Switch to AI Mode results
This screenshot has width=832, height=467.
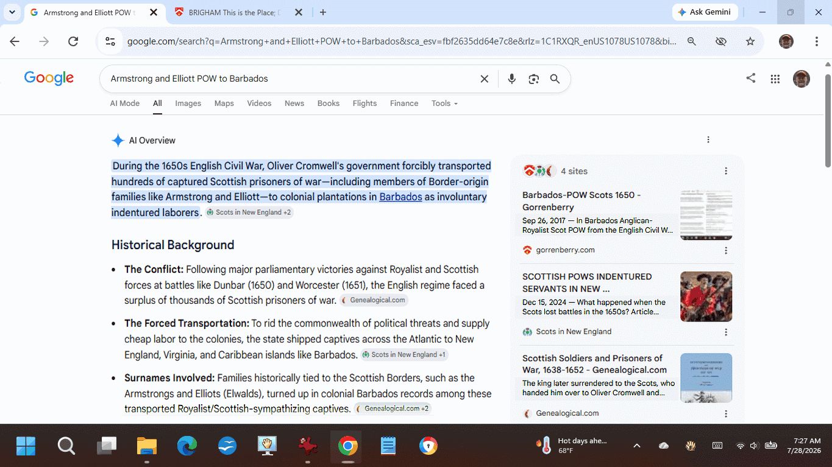pos(125,104)
